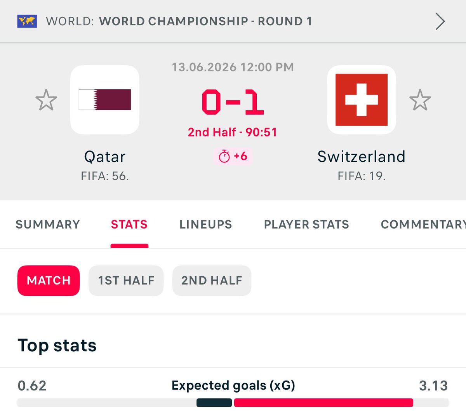Screen dimensions: 466x419
Task: Open Switzerland team flag logo
Action: pyautogui.click(x=362, y=100)
